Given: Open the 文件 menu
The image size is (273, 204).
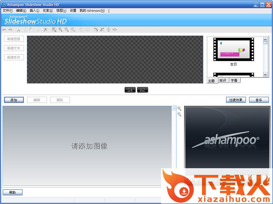Looking at the screenshot, I should click(8, 11).
